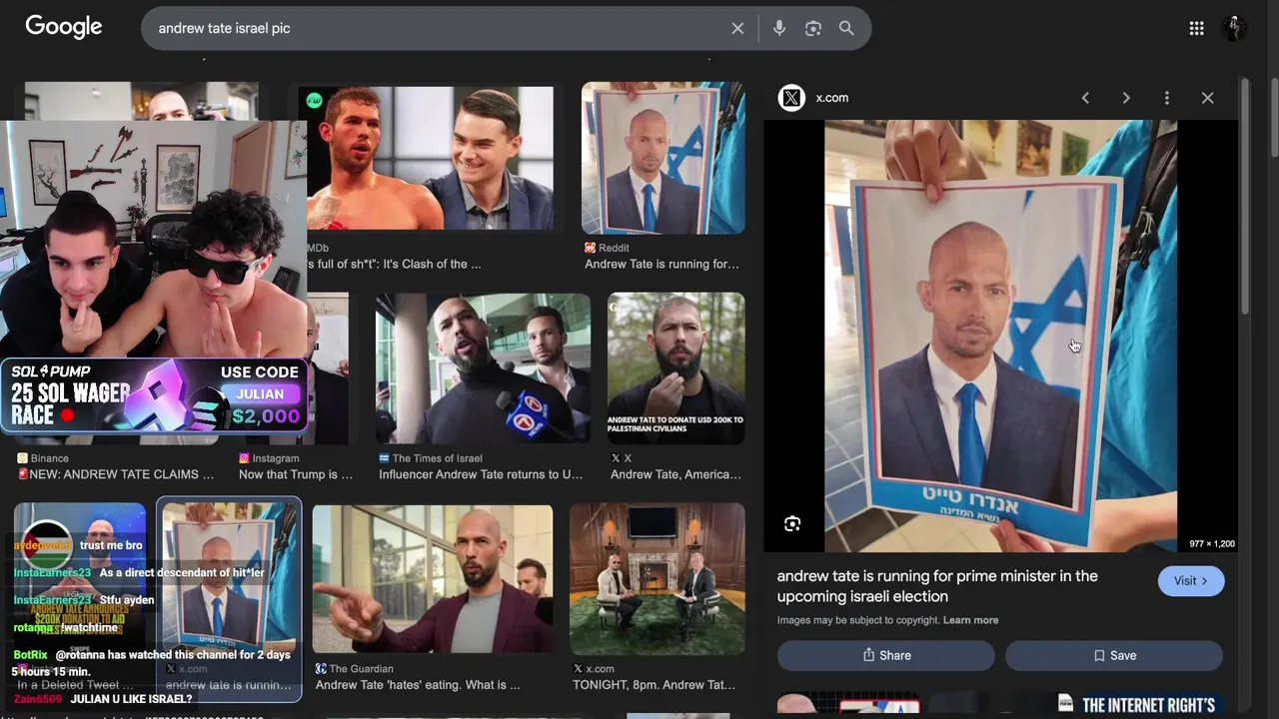This screenshot has width=1279, height=719.
Task: Click 'Now that Trump is …' Instagram caption
Action: tap(296, 475)
